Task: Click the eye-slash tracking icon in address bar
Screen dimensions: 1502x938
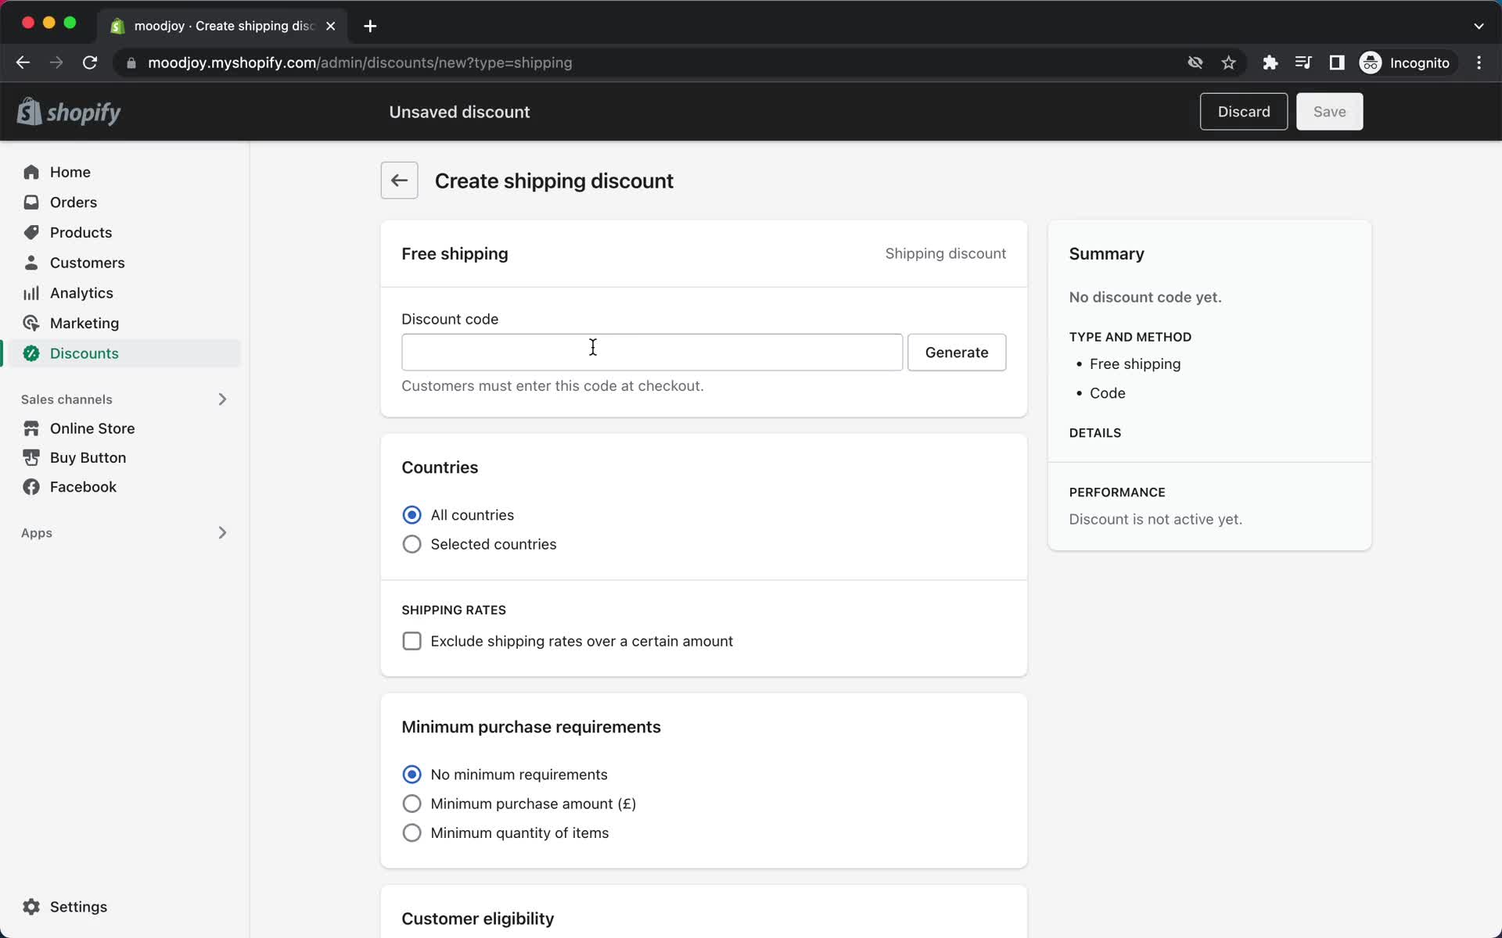Action: tap(1195, 63)
